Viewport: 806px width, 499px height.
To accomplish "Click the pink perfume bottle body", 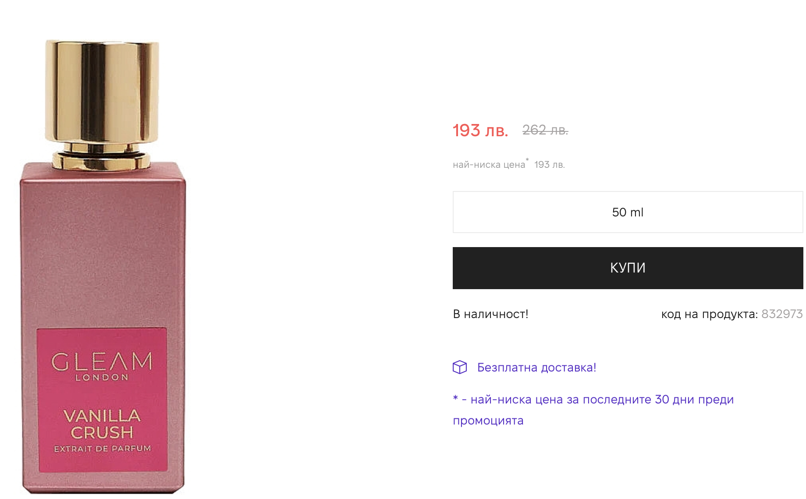I will 103,245.
